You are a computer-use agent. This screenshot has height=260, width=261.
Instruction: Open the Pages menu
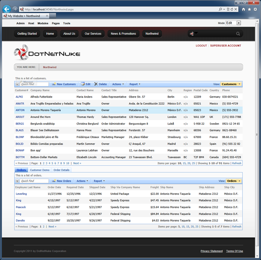56,23
